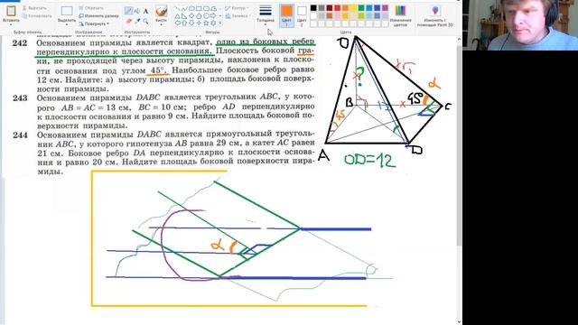
Task: Pick the red color swatch
Action: click(x=337, y=8)
